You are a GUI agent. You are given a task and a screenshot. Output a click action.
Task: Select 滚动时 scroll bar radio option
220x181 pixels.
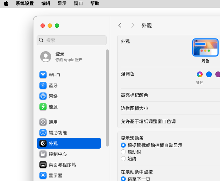click(x=123, y=152)
